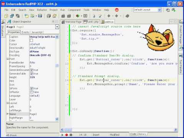This screenshot has width=184, height=138.
Task: Click the grey icon at toolbar end
Action: click(x=127, y=16)
